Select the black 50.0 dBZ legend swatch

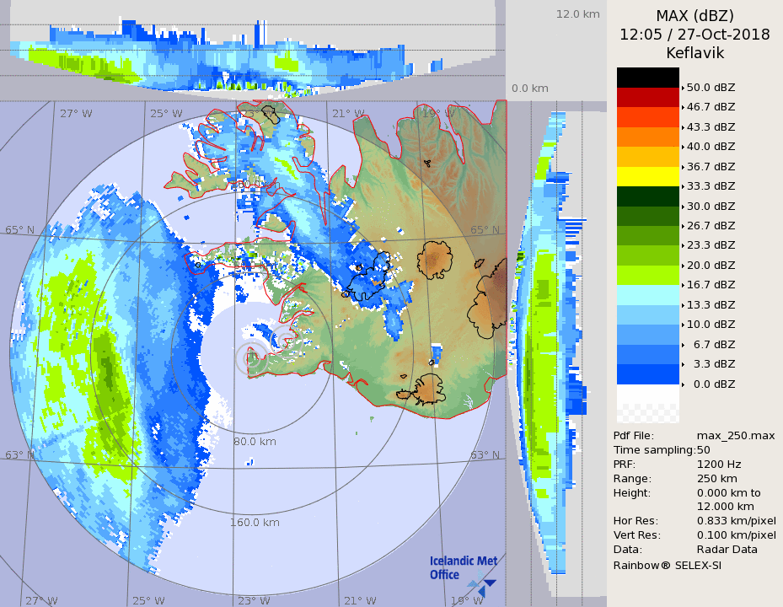647,78
